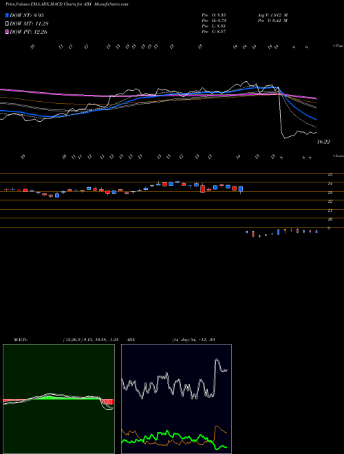Click the 10 price axis label
Image resolution: width=344 pixels, height=454 pixels.
[330, 219]
